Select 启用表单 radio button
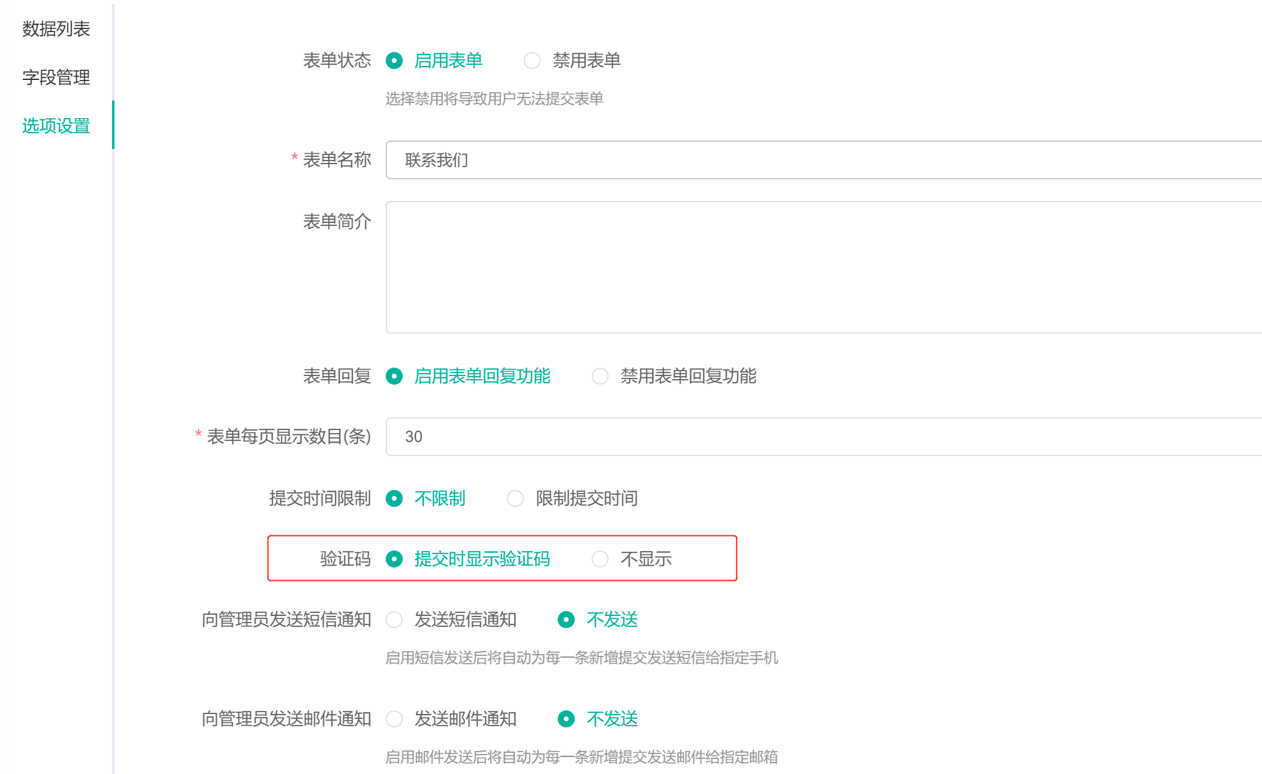 click(394, 61)
